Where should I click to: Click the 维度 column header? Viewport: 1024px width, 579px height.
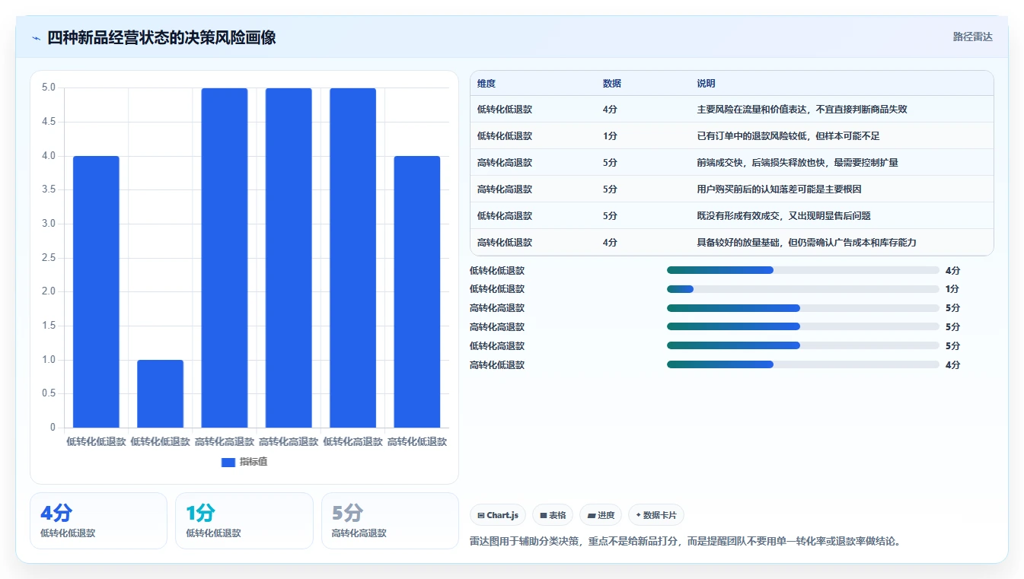click(x=486, y=84)
